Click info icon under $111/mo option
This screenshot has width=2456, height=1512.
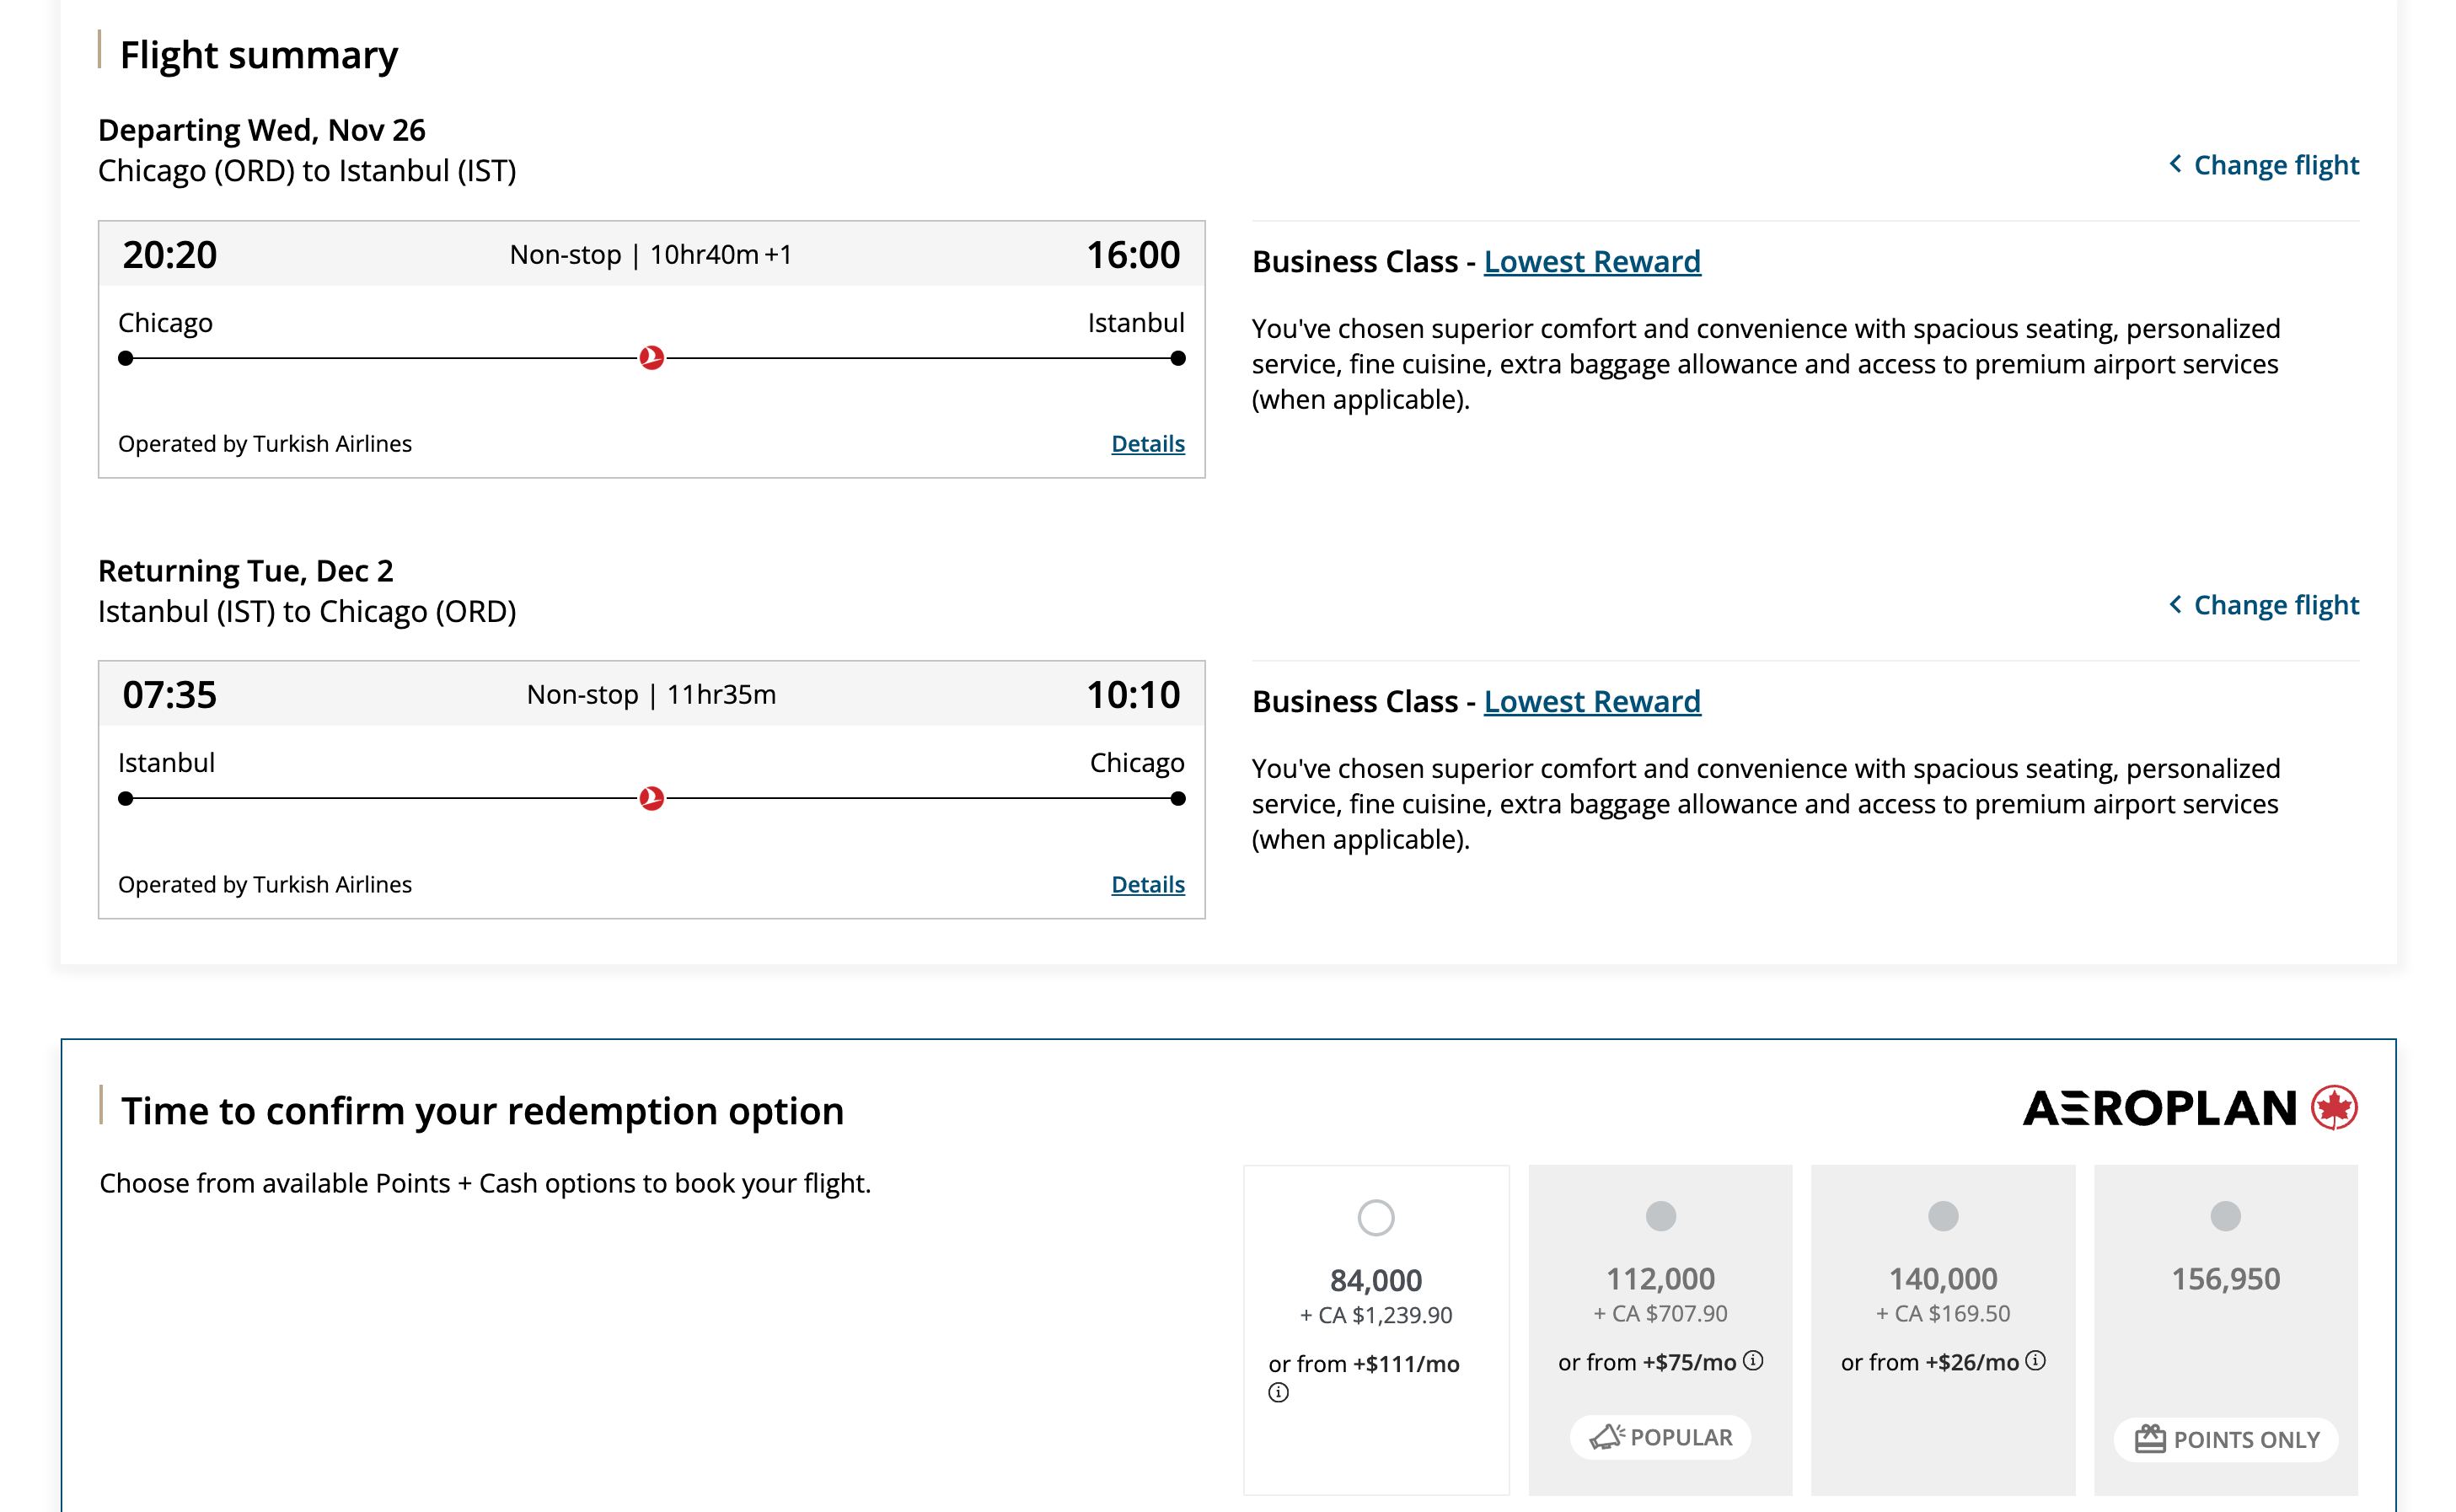tap(1278, 1392)
